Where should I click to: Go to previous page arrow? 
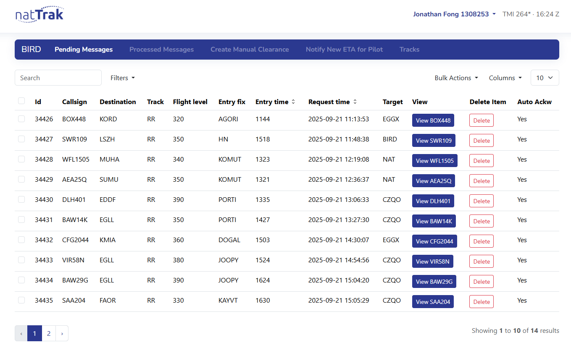tap(21, 333)
